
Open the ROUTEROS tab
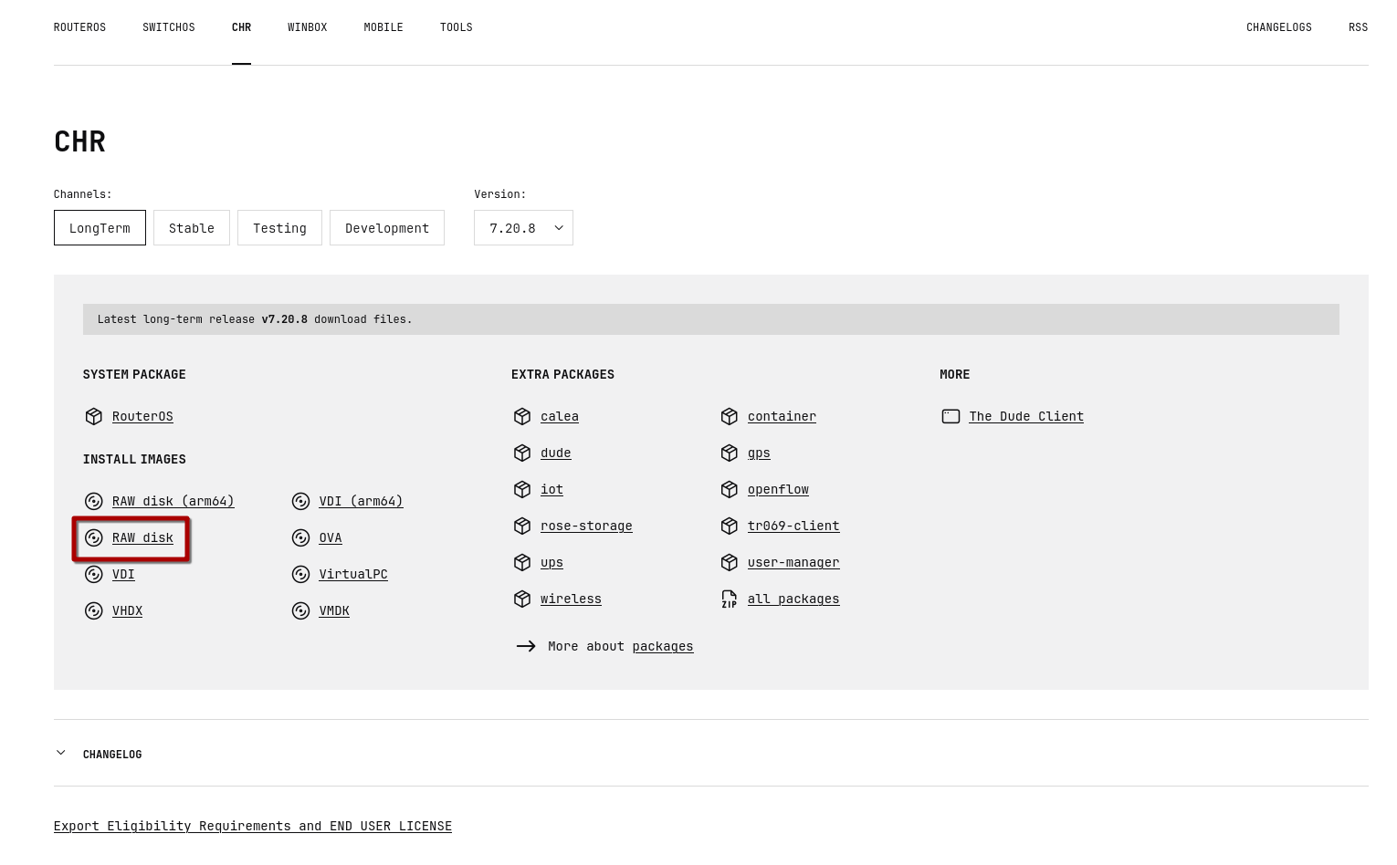(79, 27)
